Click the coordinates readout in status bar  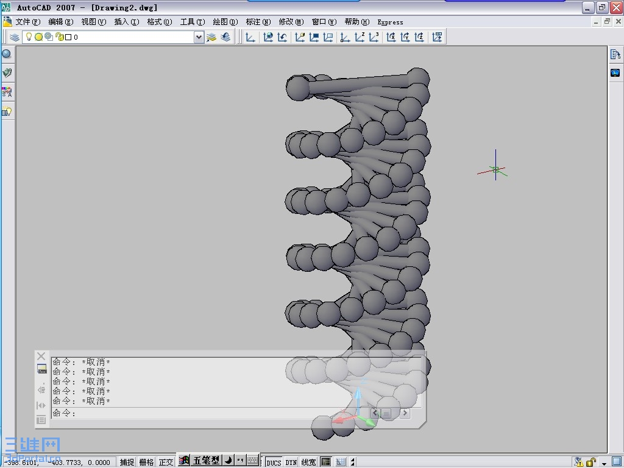coord(59,463)
